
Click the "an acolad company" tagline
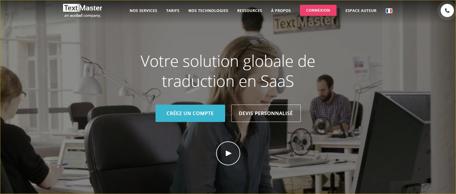(x=83, y=15)
